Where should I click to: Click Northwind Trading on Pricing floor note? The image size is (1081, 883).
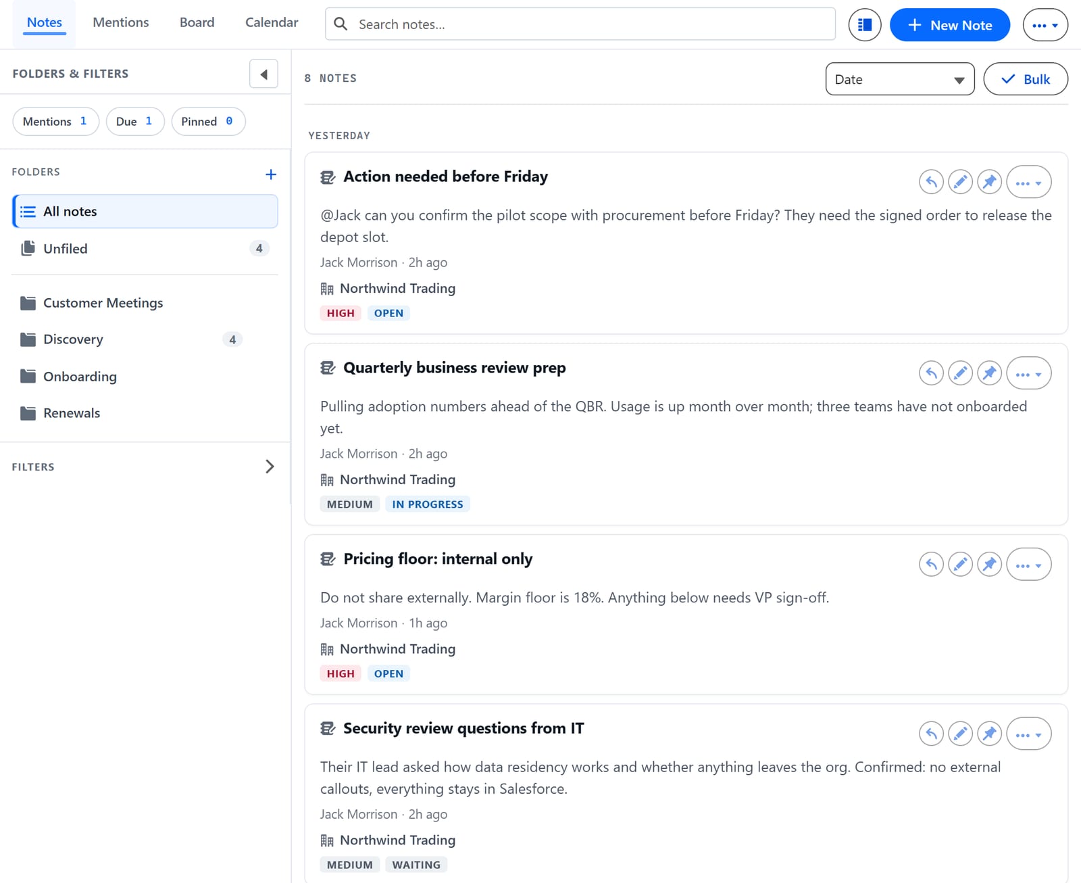397,649
